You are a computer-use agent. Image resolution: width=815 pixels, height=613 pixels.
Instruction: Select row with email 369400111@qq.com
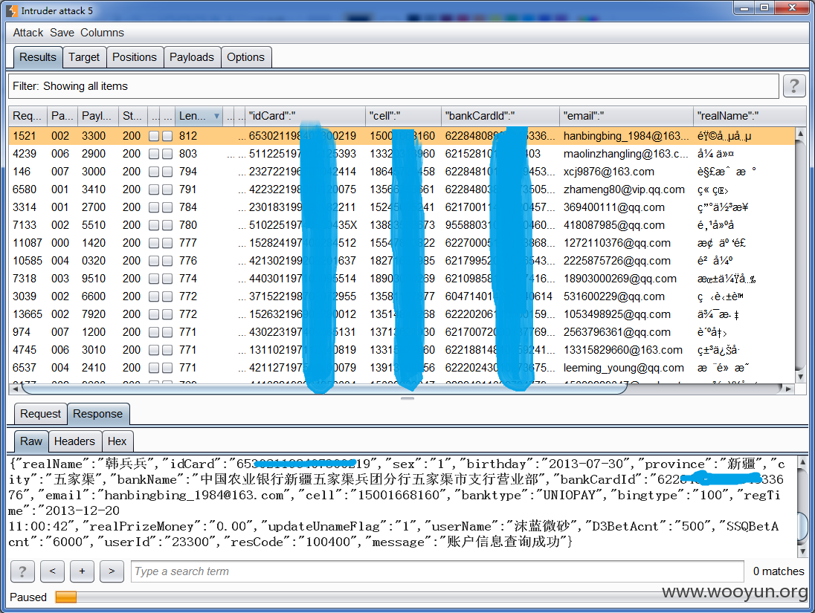pos(402,207)
